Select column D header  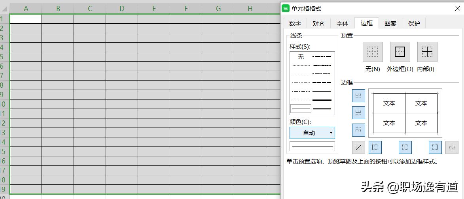click(122, 9)
